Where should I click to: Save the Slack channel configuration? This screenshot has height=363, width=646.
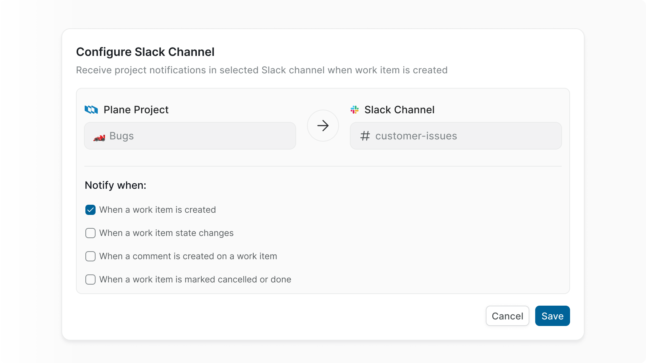pos(552,316)
